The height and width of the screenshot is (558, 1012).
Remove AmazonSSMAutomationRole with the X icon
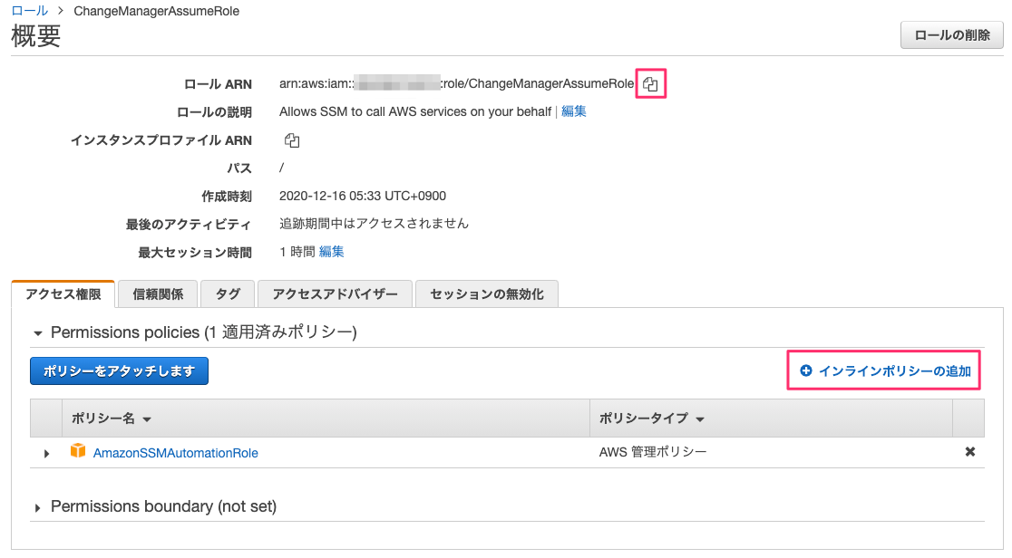[969, 451]
